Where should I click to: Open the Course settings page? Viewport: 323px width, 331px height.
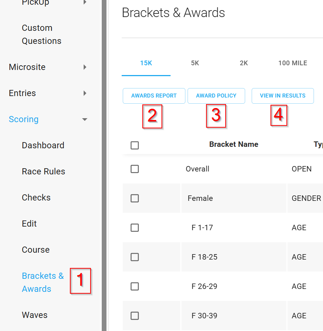coord(35,250)
